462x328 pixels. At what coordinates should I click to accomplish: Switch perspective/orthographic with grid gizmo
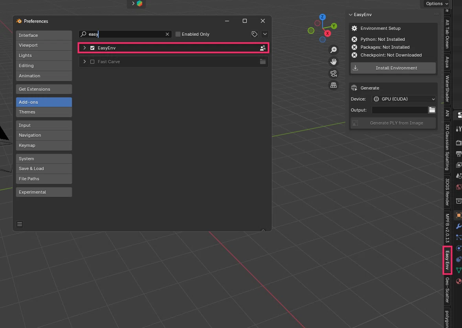click(334, 85)
